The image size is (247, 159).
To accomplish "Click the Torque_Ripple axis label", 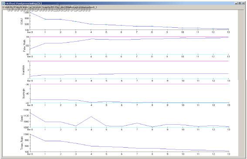I will click(x=22, y=143).
